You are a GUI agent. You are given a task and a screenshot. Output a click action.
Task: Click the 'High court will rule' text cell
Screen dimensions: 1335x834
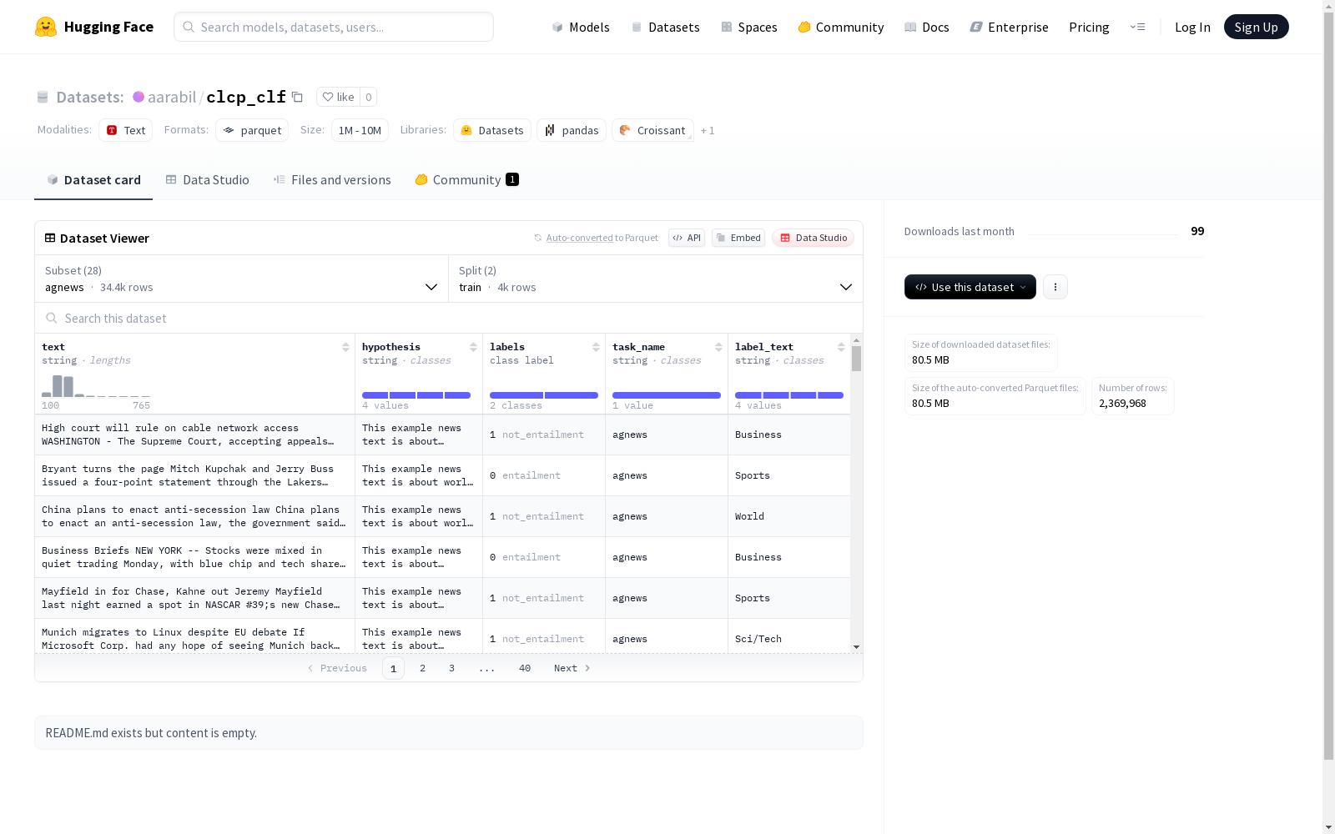pos(194,435)
